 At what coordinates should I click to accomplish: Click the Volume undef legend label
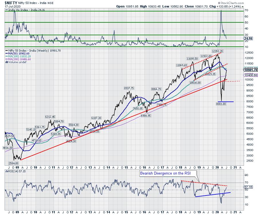click(14, 62)
